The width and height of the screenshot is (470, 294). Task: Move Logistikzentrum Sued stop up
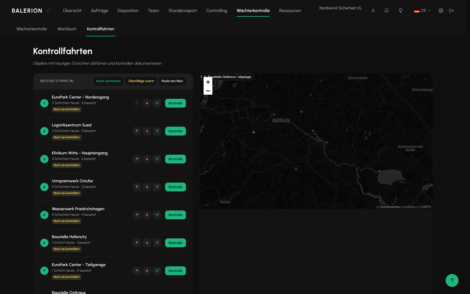click(137, 131)
